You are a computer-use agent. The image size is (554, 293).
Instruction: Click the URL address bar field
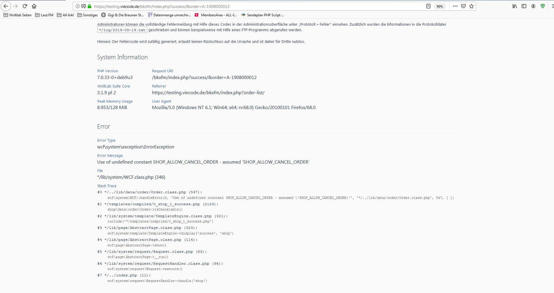pyautogui.click(x=256, y=6)
